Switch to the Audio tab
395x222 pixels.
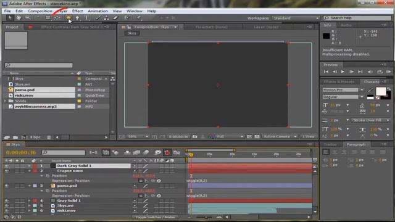pyautogui.click(x=346, y=25)
